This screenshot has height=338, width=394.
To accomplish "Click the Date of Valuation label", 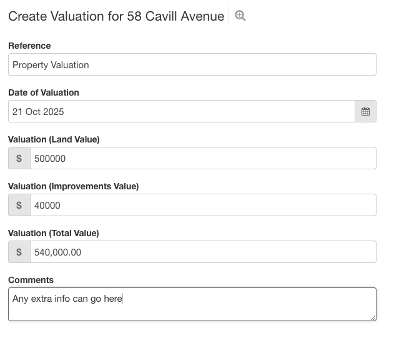I will tap(44, 92).
